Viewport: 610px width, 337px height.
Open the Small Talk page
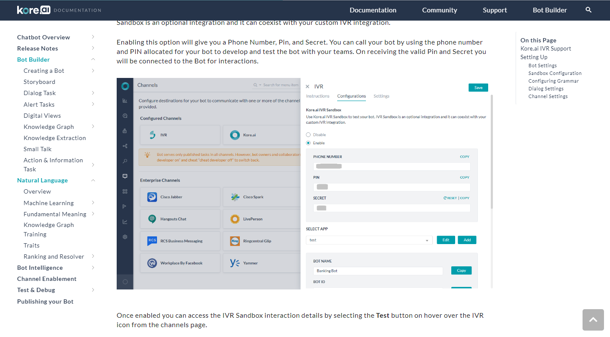(x=37, y=149)
